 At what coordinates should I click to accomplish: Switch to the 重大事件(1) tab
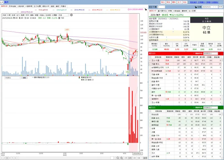click(162, 11)
